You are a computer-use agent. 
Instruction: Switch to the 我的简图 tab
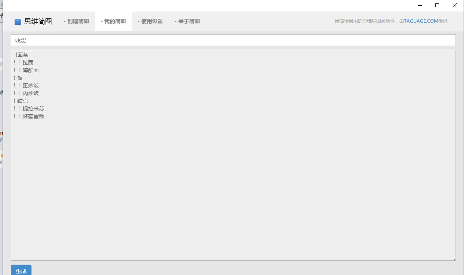coord(113,21)
